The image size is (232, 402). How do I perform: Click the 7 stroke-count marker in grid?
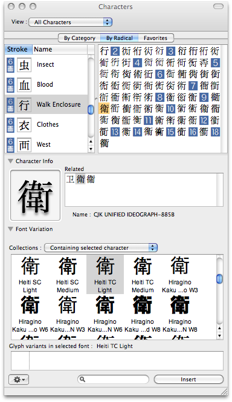click(193, 85)
